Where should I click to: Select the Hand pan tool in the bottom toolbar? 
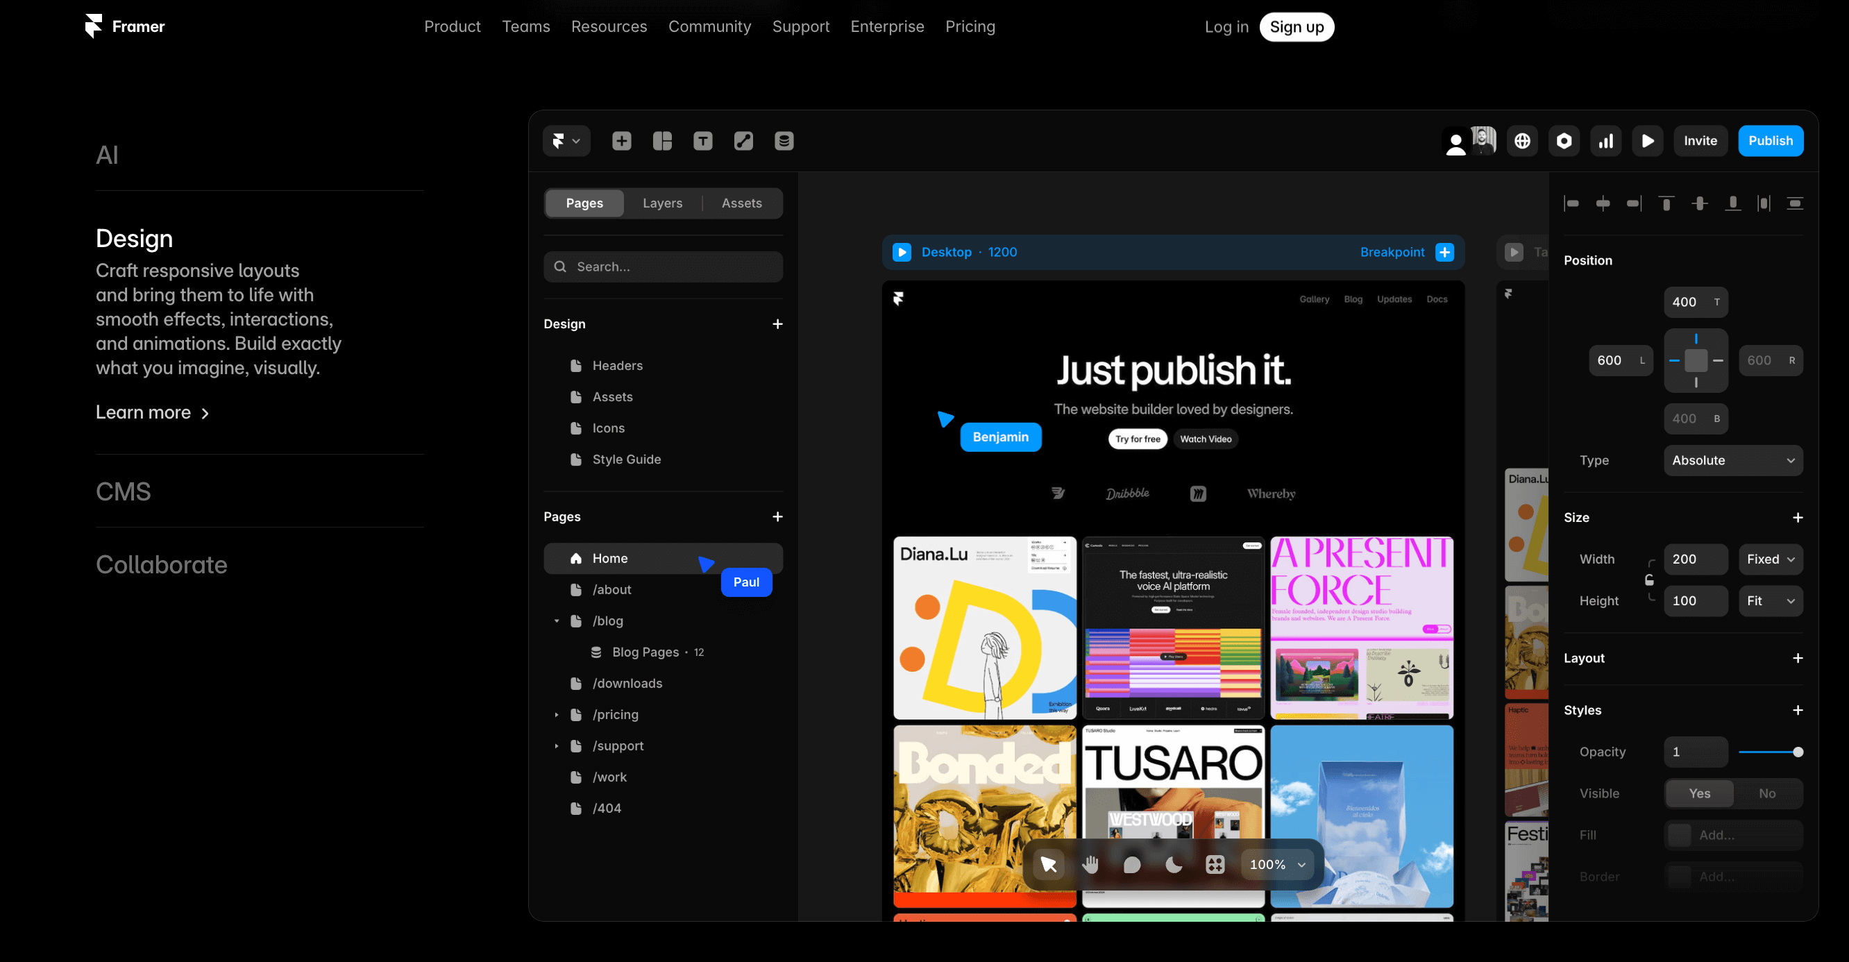(1091, 864)
